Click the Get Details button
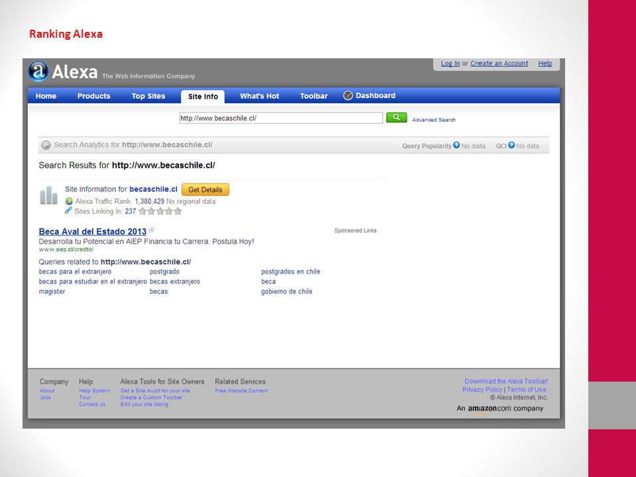 click(205, 189)
